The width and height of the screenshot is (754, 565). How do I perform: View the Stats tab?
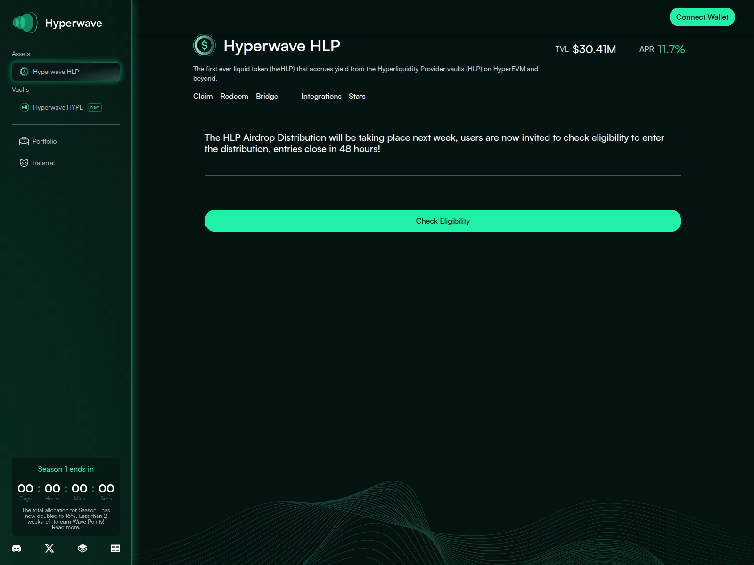click(x=357, y=96)
